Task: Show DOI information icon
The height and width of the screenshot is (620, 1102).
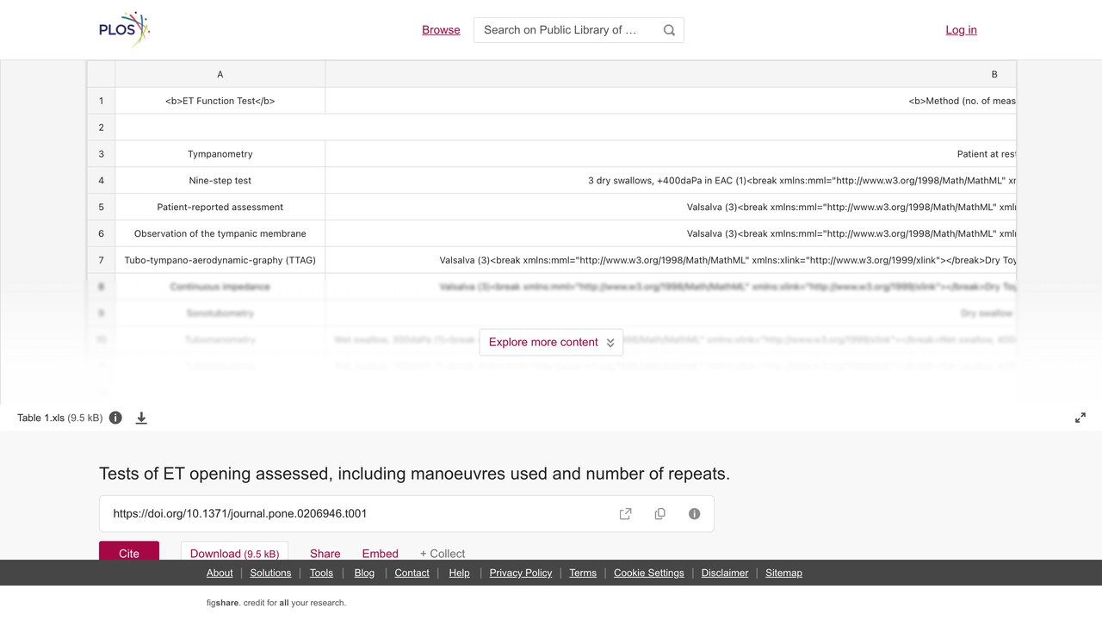Action: [x=694, y=514]
